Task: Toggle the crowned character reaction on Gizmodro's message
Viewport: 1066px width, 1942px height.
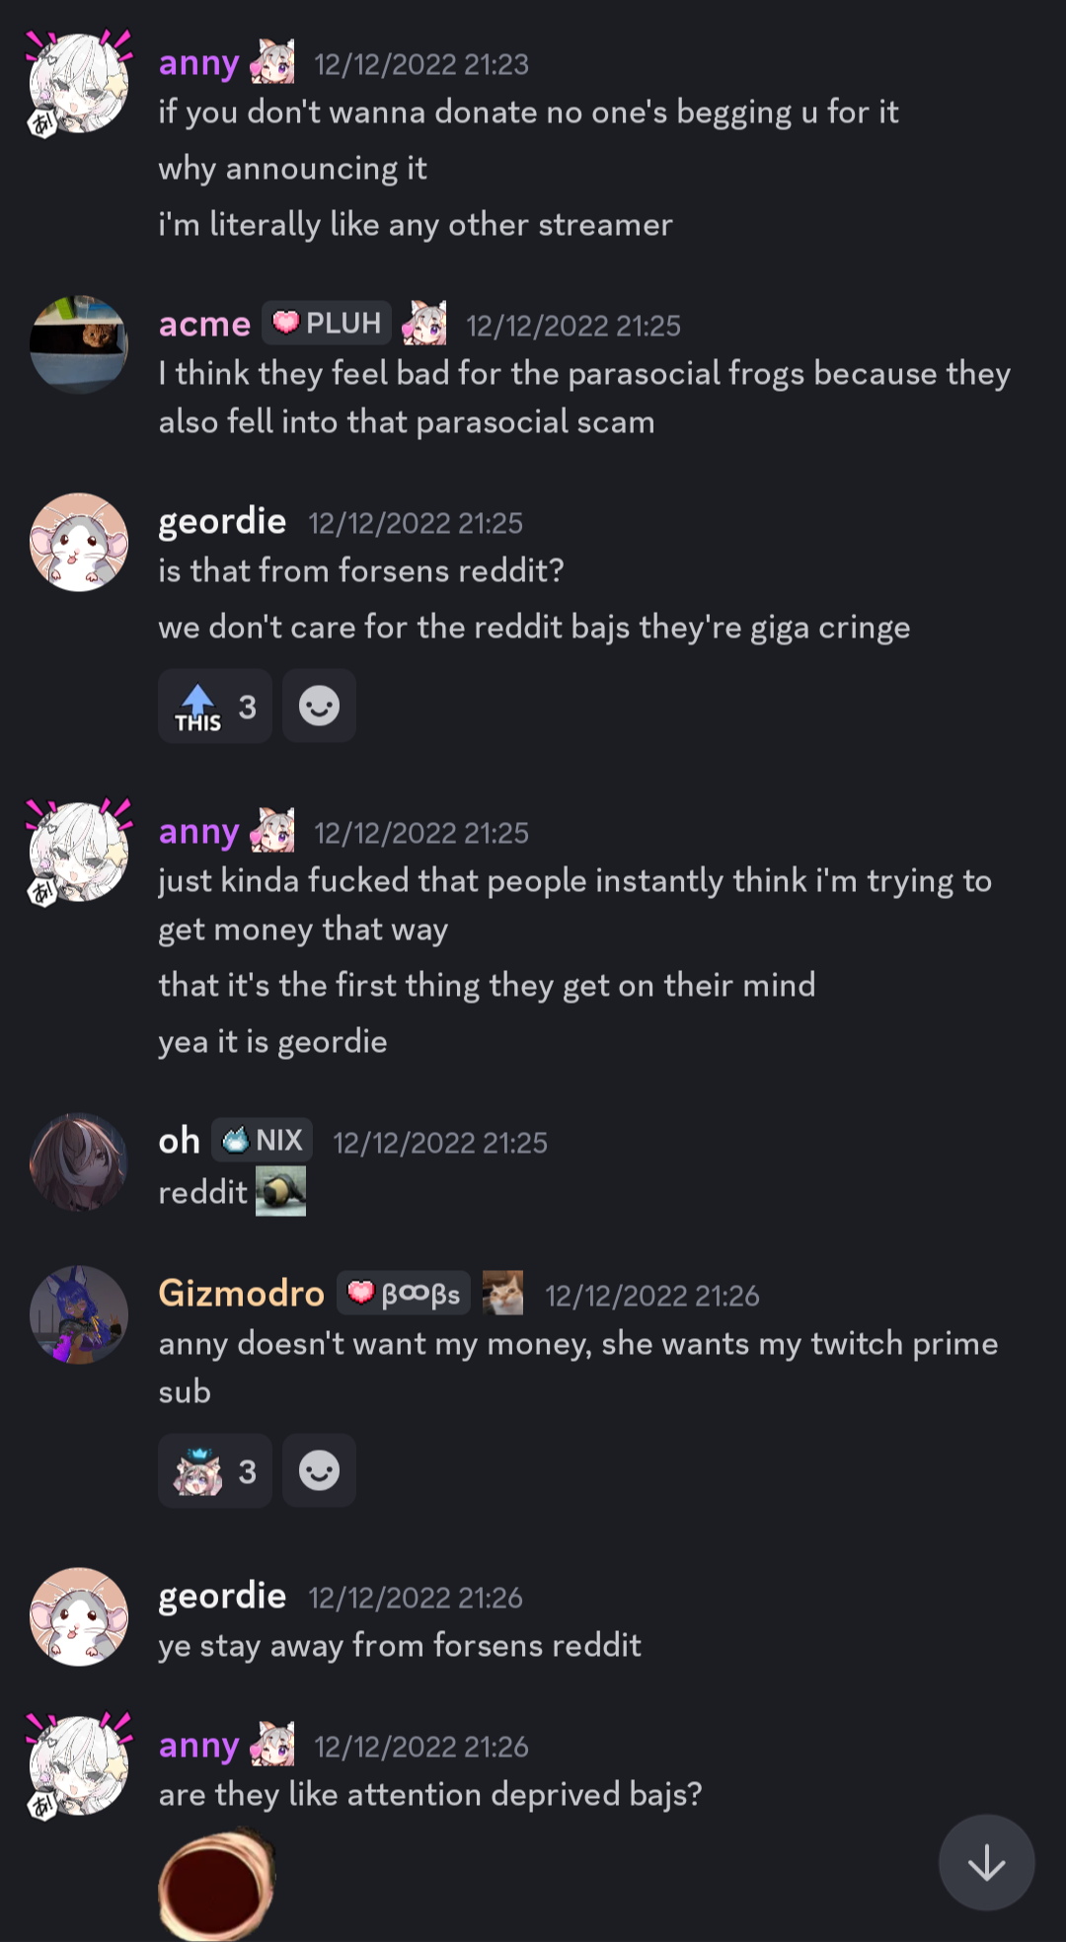Action: (215, 1470)
